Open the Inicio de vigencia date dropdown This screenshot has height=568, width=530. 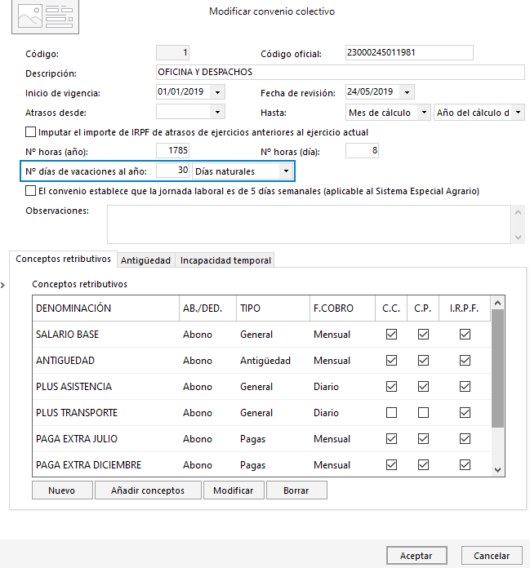point(217,92)
